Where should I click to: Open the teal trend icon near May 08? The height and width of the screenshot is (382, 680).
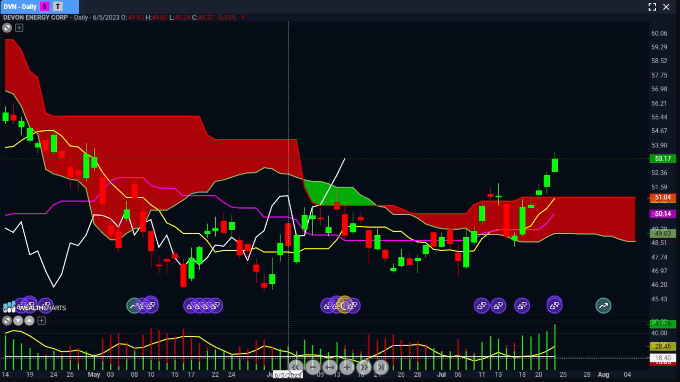(x=133, y=306)
